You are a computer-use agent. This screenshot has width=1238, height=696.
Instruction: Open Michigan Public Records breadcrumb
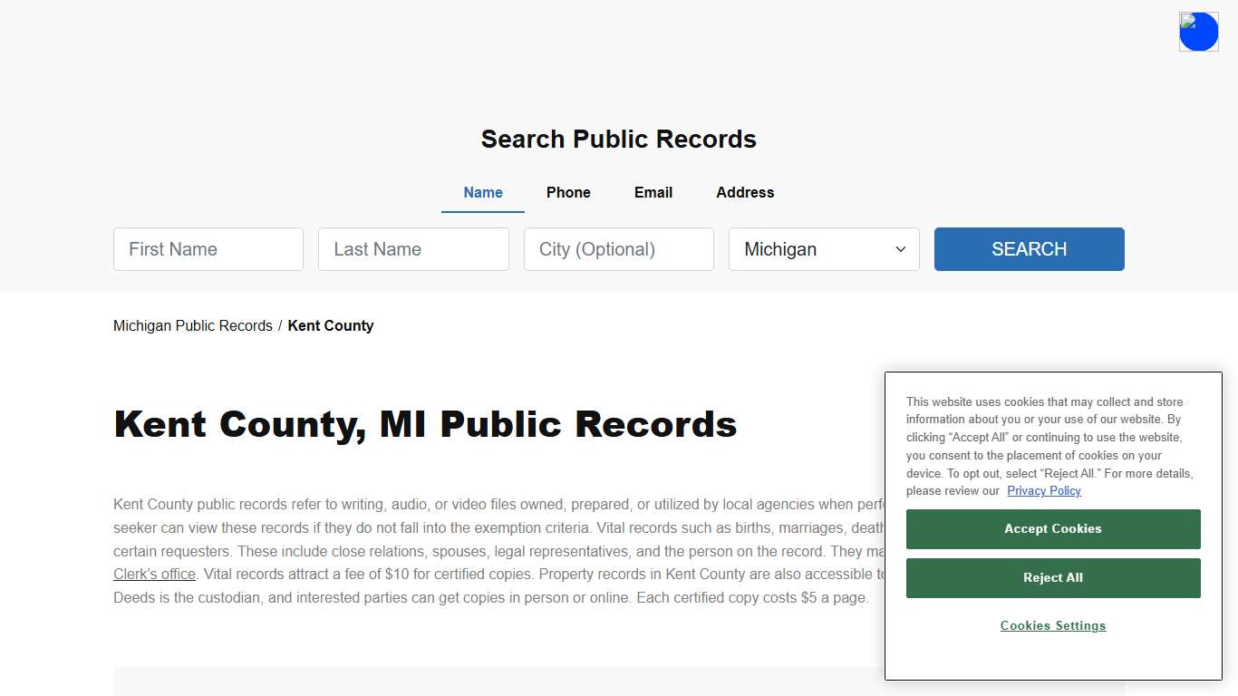pyautogui.click(x=192, y=325)
